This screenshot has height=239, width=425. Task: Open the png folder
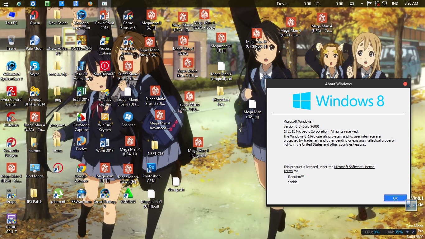[x=57, y=94]
